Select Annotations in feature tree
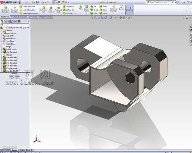Viewport: 192px width, 153px height. click(10, 33)
